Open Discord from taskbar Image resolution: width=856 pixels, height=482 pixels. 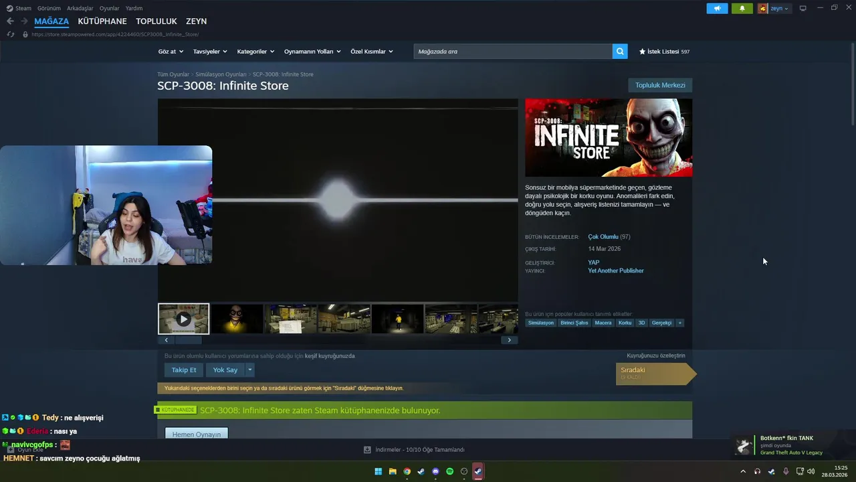pyautogui.click(x=435, y=471)
